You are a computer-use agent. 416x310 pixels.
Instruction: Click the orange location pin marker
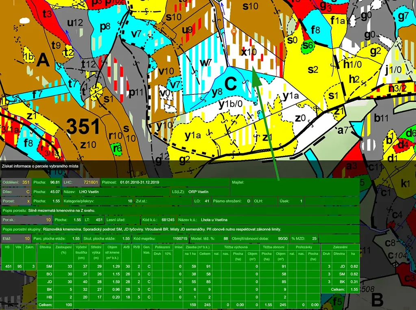[234, 31]
